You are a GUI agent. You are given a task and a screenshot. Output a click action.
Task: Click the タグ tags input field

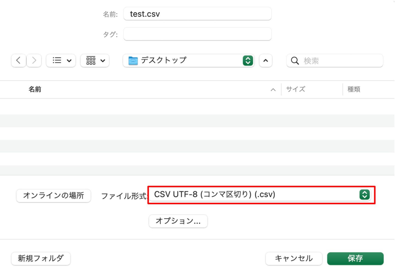click(x=197, y=34)
